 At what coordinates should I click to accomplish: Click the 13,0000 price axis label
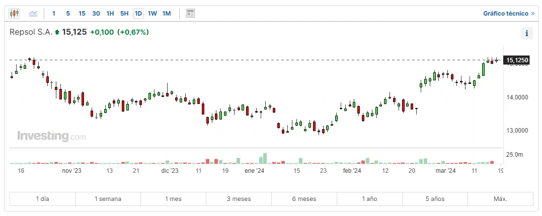click(517, 131)
